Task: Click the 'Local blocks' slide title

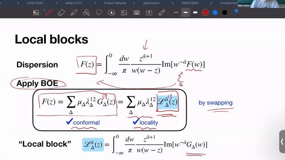Action: pos(52,40)
